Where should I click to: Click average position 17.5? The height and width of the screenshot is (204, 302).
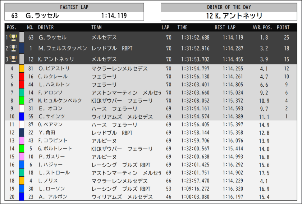264,173
